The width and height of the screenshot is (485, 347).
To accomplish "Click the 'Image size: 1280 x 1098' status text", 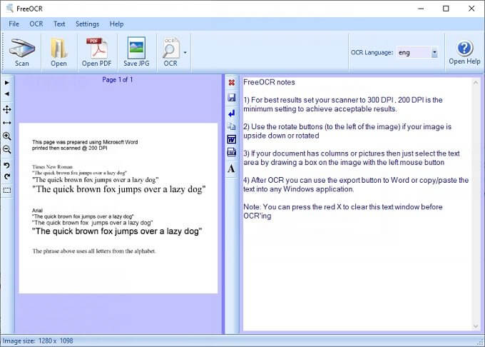I will [x=38, y=341].
